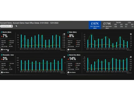Click the Dec '22 bar in Electric chart
Image resolution: width=134 pixels, height=101 pixels.
coord(60,42)
